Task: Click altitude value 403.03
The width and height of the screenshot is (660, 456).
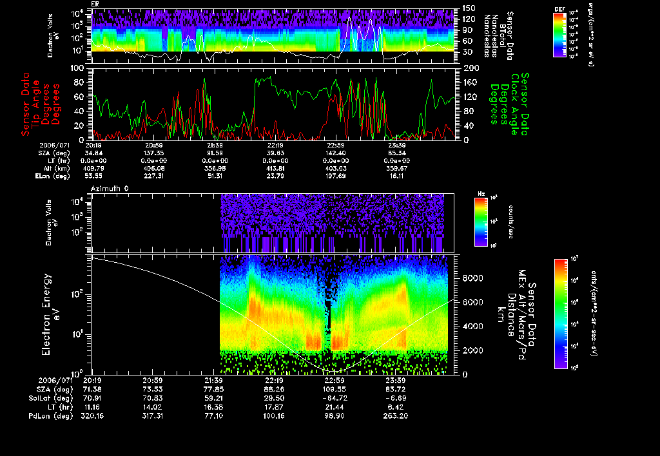Action: pyautogui.click(x=335, y=168)
